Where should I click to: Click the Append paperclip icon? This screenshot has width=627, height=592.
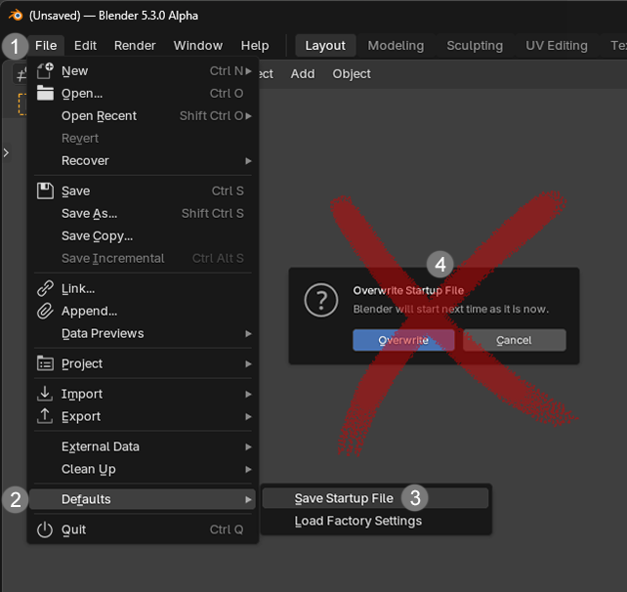(45, 311)
